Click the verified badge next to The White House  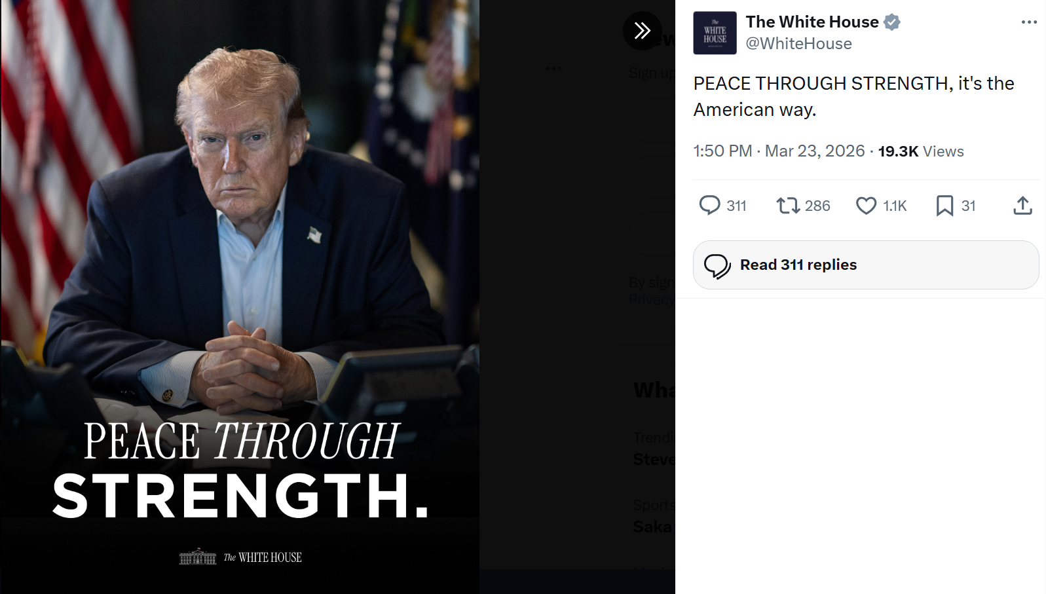click(x=891, y=22)
